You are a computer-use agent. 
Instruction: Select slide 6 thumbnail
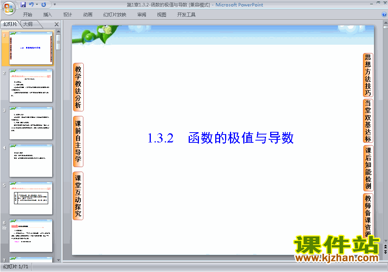31,236
